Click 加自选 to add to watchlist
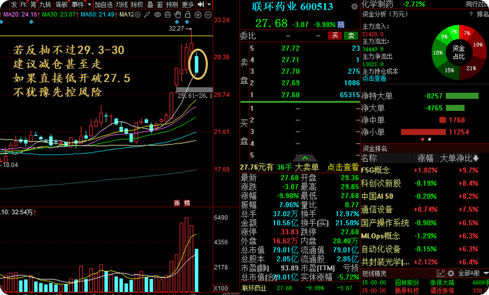This screenshot has width=489, height=295. click(103, 4)
